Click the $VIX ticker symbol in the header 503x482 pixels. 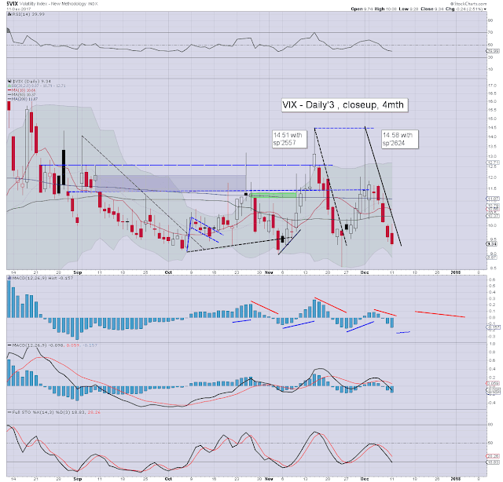13,4
